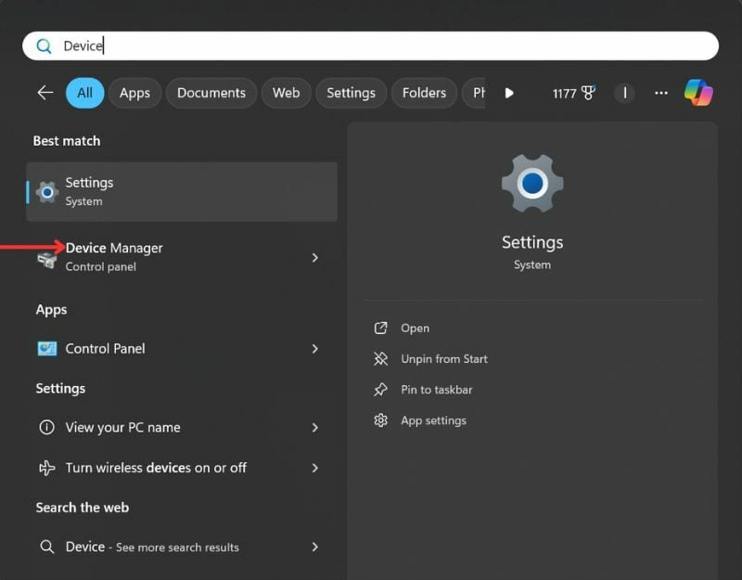Open the Settings System best match result

pyautogui.click(x=182, y=192)
